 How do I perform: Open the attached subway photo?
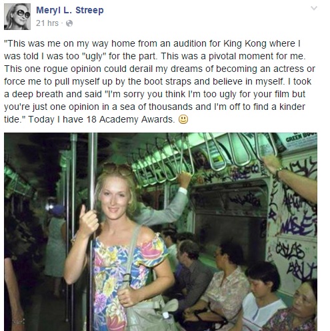coord(161,232)
